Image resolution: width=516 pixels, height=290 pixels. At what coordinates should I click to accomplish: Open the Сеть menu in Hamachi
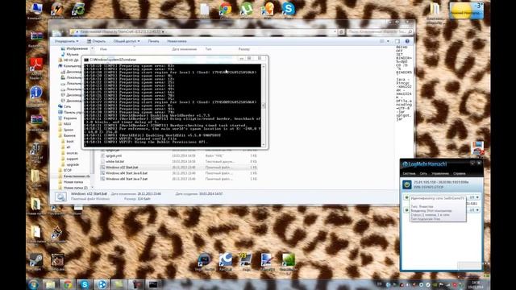423,173
